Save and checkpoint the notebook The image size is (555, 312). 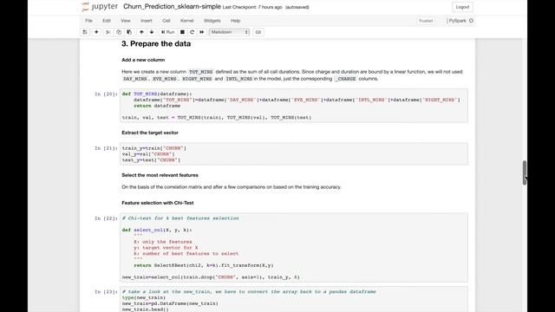pyautogui.click(x=85, y=32)
